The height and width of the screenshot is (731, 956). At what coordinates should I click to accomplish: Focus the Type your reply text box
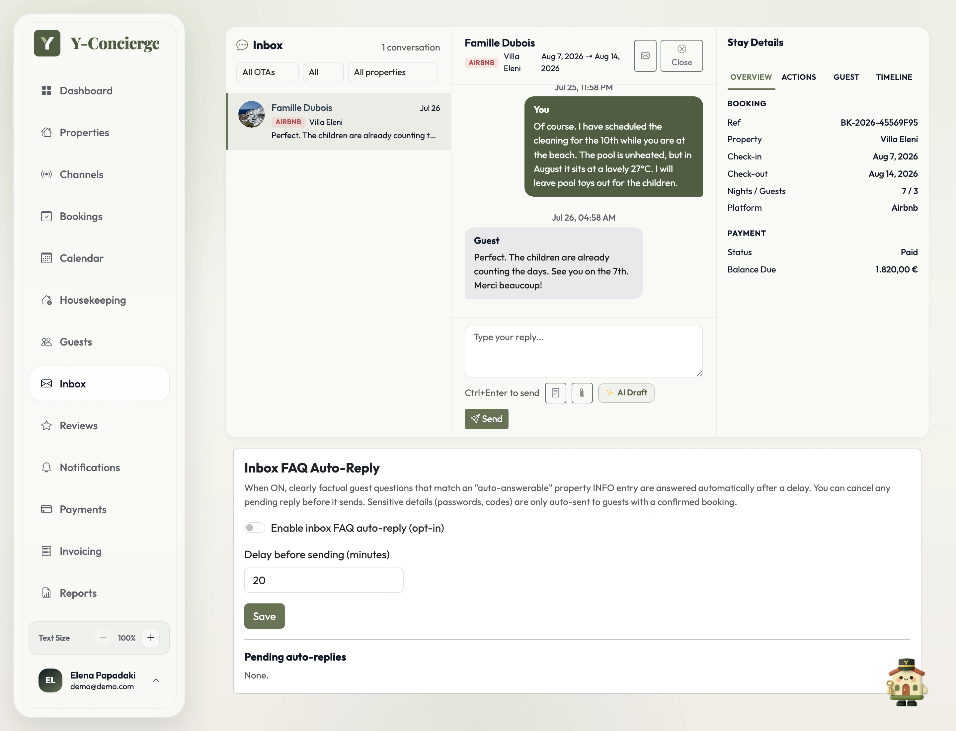tap(584, 352)
